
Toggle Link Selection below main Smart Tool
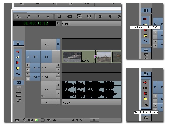pyautogui.click(x=19, y=83)
